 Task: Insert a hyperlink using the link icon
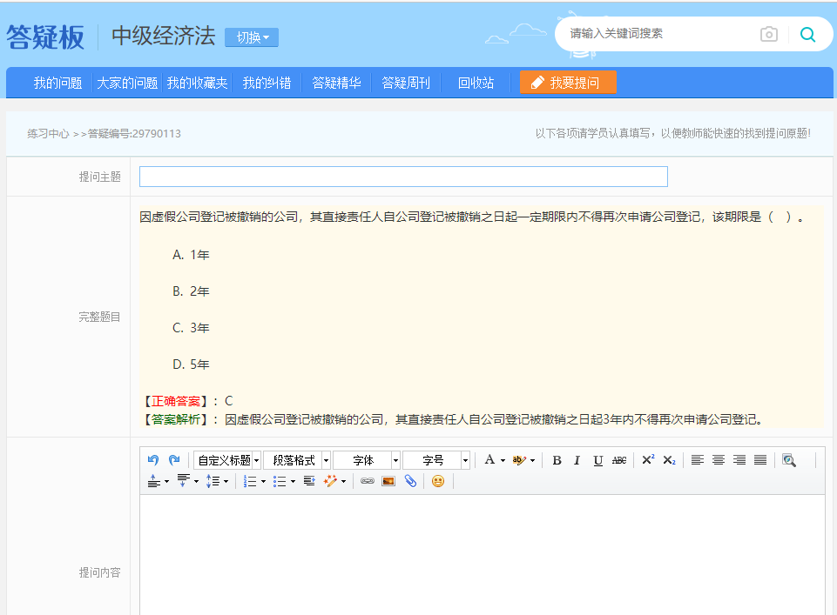366,481
